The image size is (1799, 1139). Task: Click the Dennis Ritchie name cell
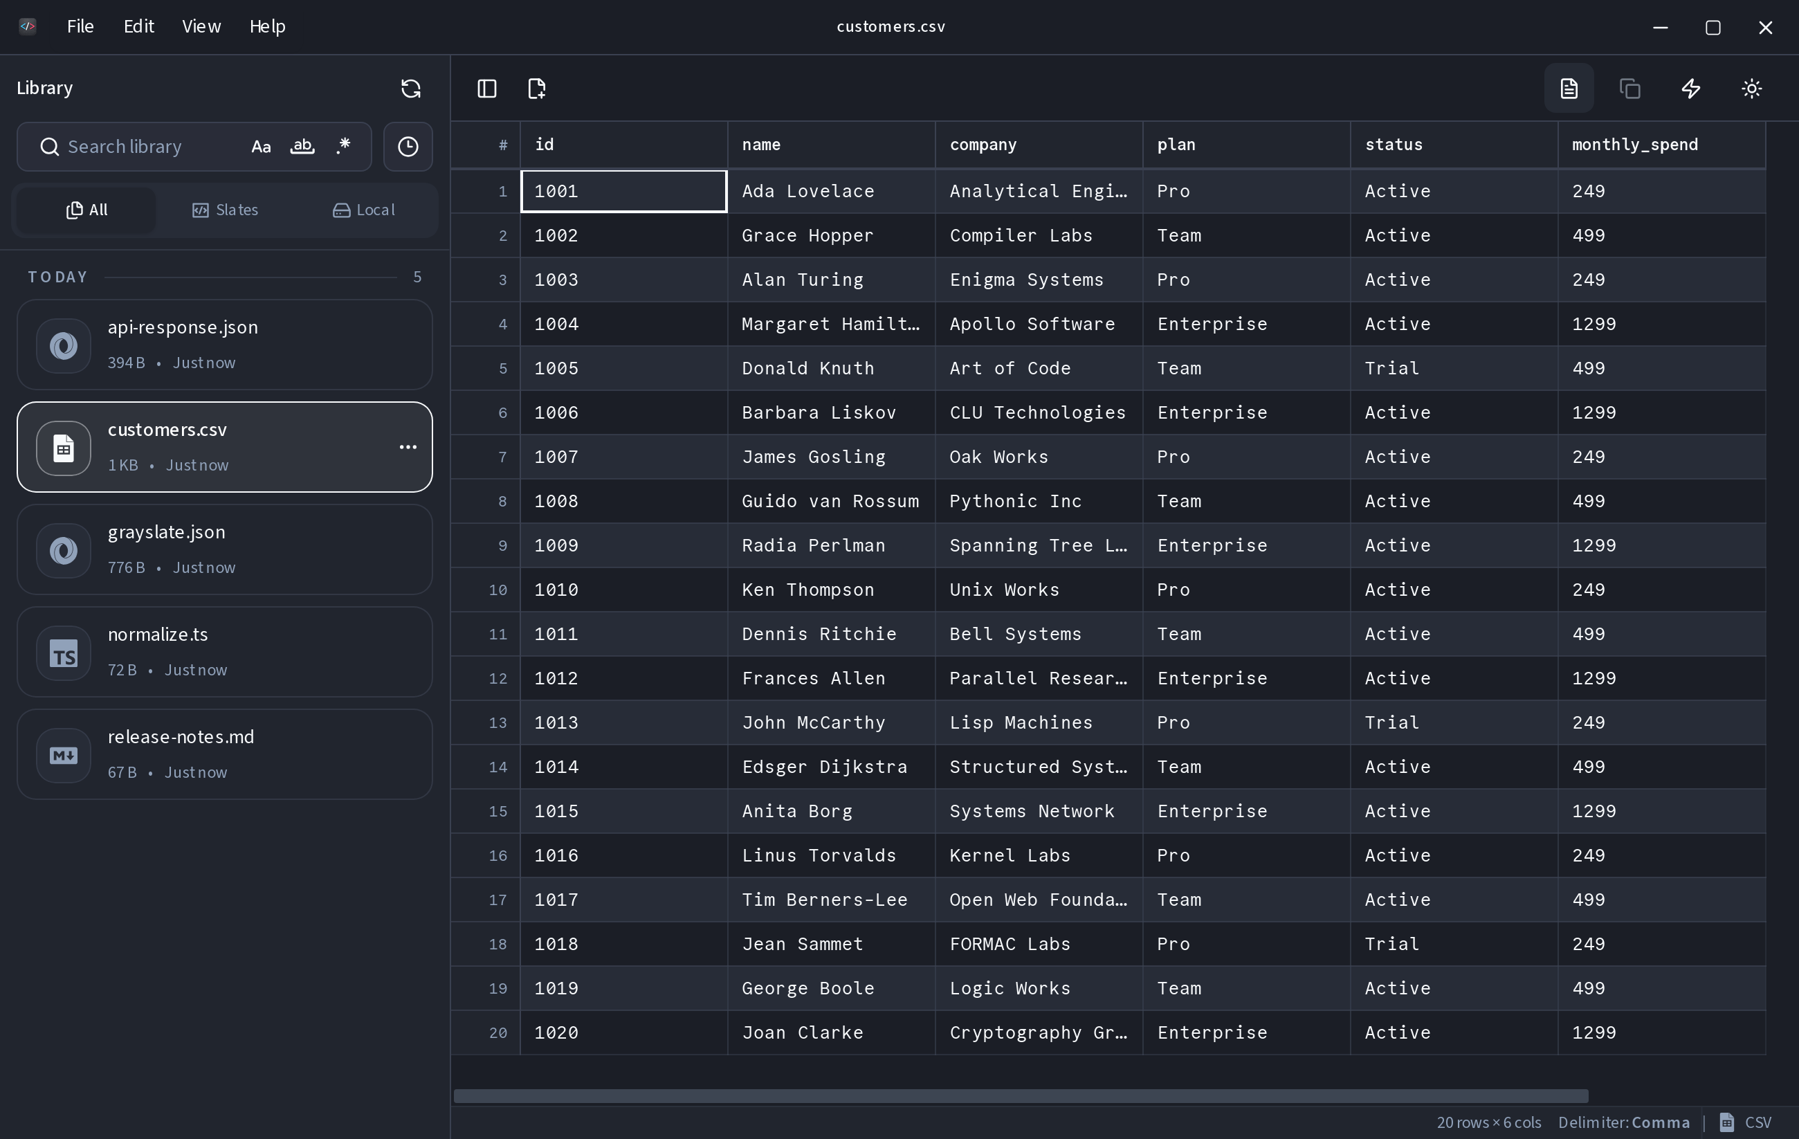click(832, 634)
